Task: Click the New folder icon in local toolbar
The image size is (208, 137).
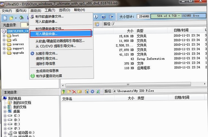Action: [69, 92]
